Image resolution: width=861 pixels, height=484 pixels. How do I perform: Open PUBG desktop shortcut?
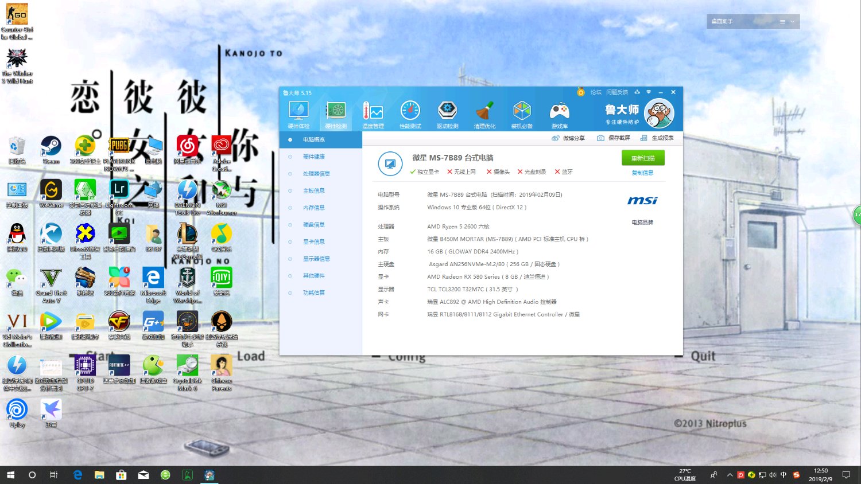119,154
